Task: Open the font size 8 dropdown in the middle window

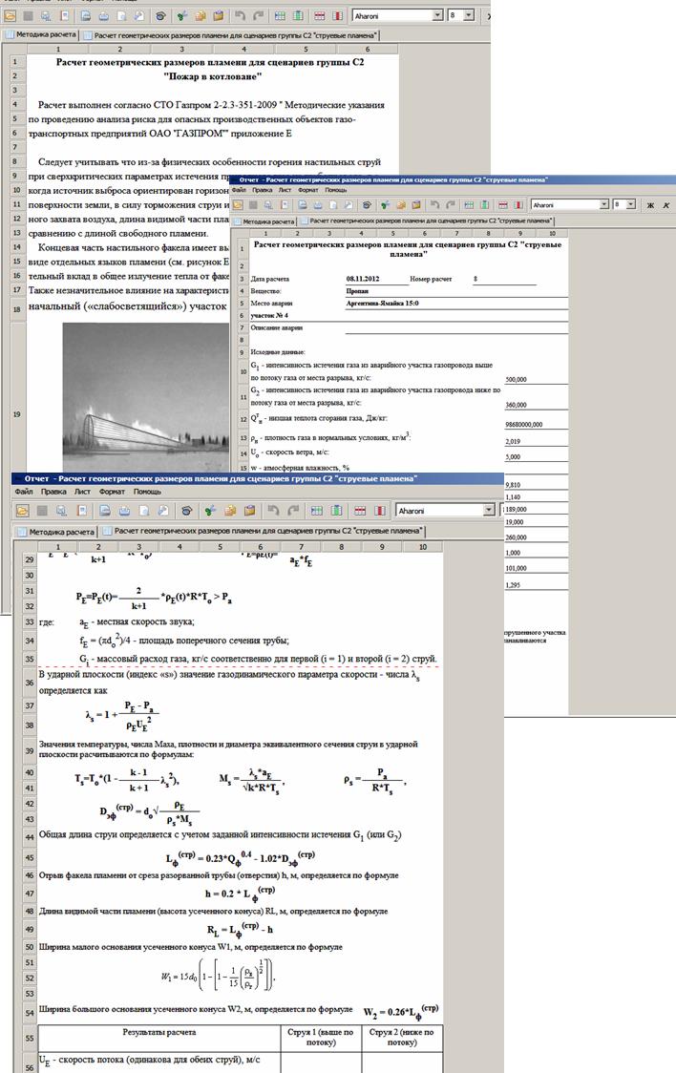Action: (x=631, y=204)
